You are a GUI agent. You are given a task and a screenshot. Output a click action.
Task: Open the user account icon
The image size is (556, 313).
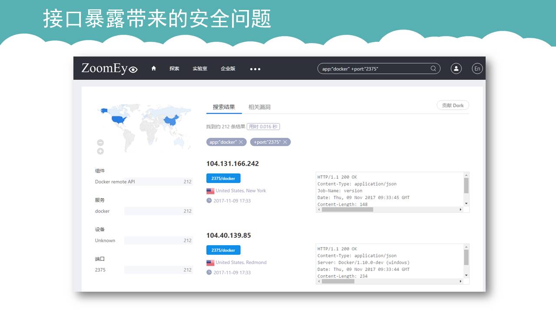(456, 68)
